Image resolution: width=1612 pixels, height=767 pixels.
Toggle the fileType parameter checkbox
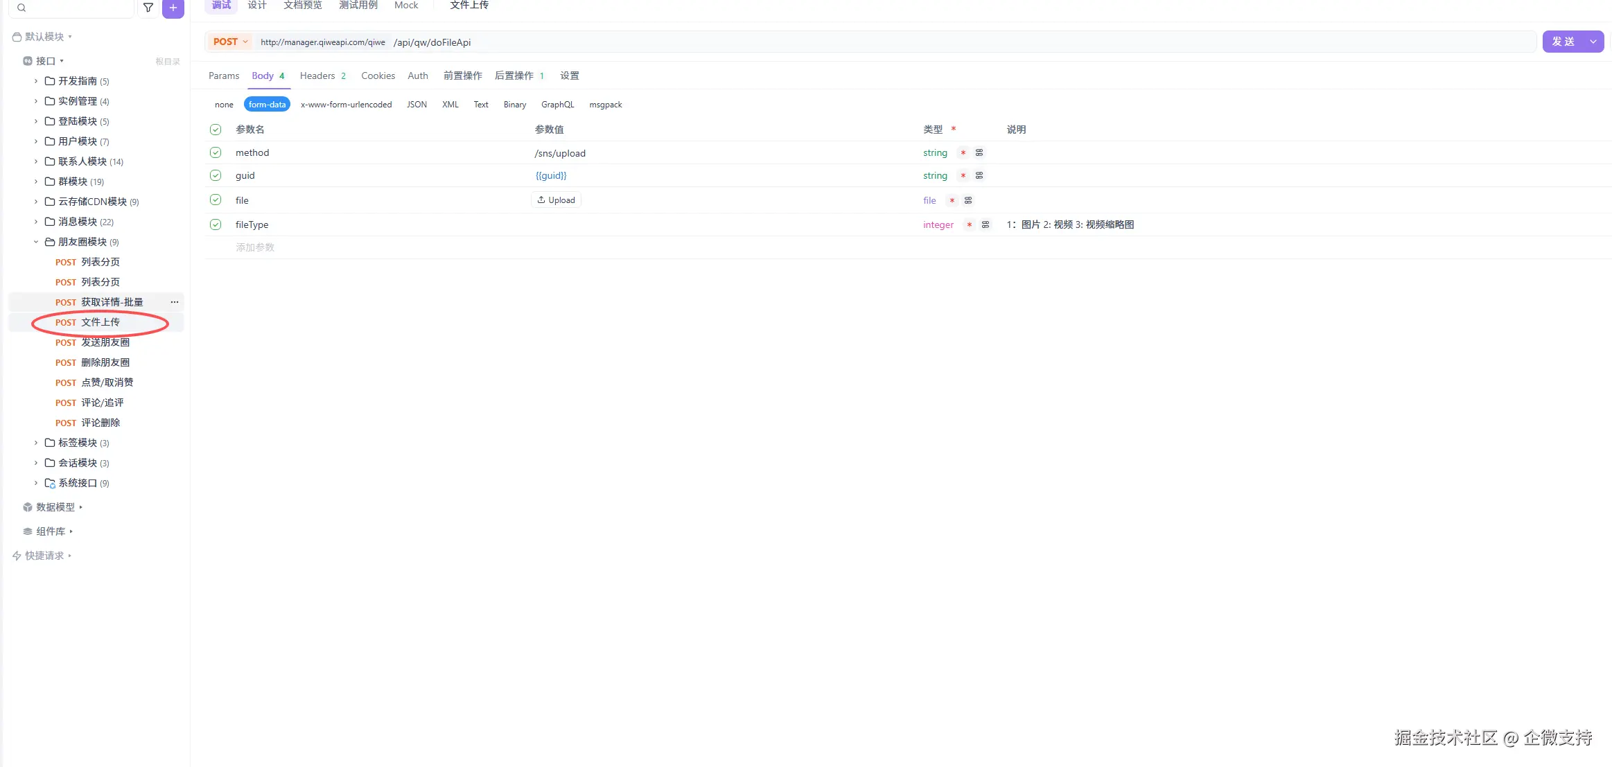pyautogui.click(x=216, y=224)
